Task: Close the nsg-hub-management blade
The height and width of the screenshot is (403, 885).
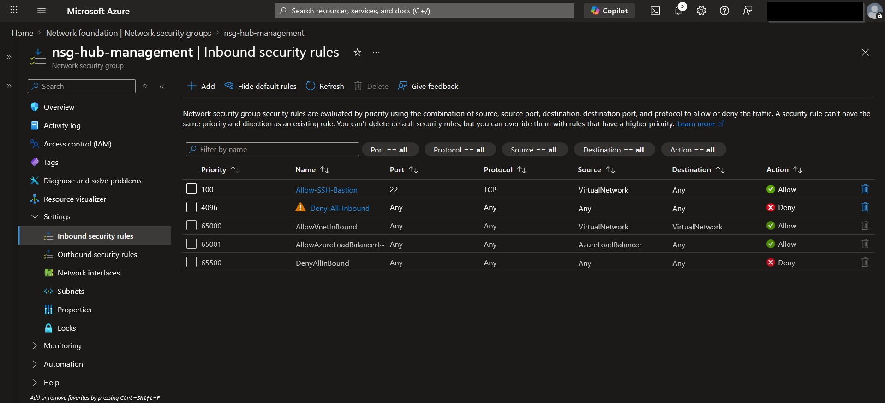Action: pos(865,53)
